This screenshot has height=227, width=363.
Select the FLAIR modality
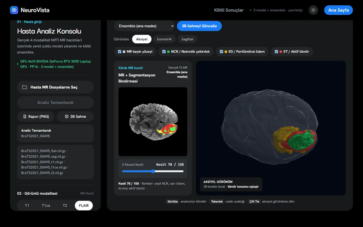point(84,205)
